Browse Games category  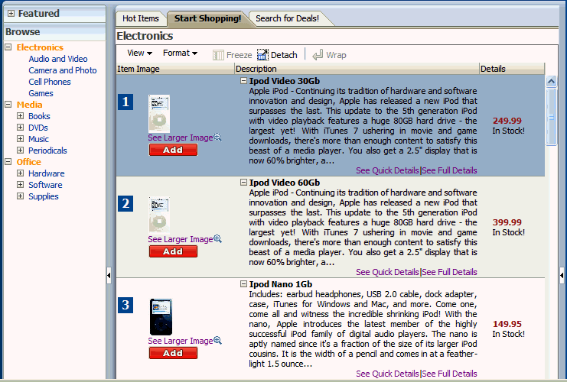41,93
